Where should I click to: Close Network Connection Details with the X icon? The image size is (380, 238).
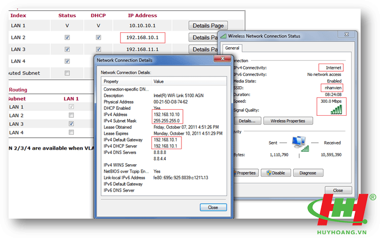pyautogui.click(x=221, y=60)
